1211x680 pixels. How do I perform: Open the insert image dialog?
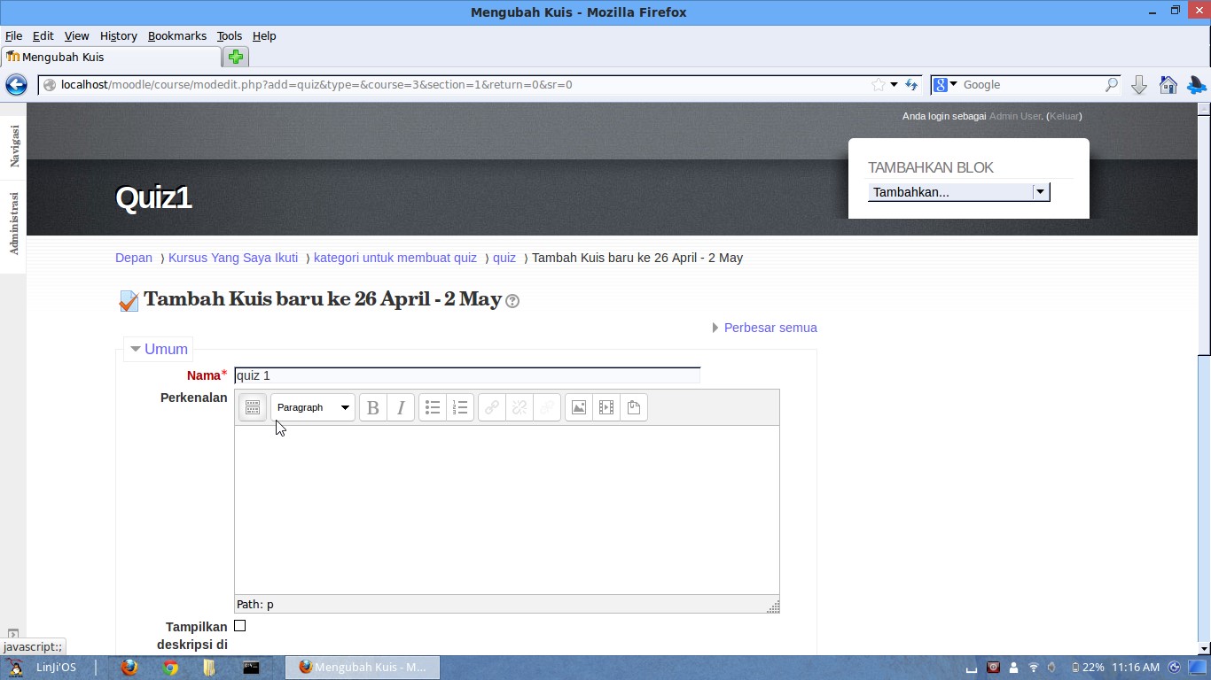tap(578, 407)
